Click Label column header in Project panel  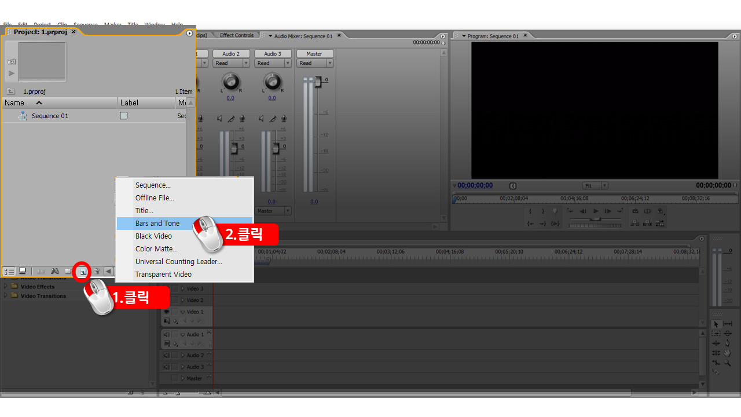point(146,103)
